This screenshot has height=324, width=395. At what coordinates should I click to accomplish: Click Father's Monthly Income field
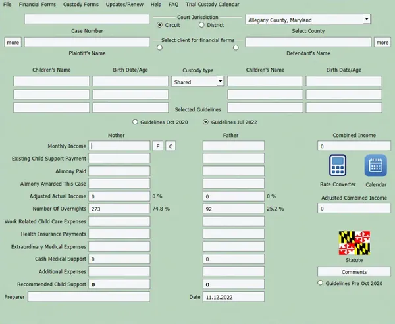[x=234, y=146]
